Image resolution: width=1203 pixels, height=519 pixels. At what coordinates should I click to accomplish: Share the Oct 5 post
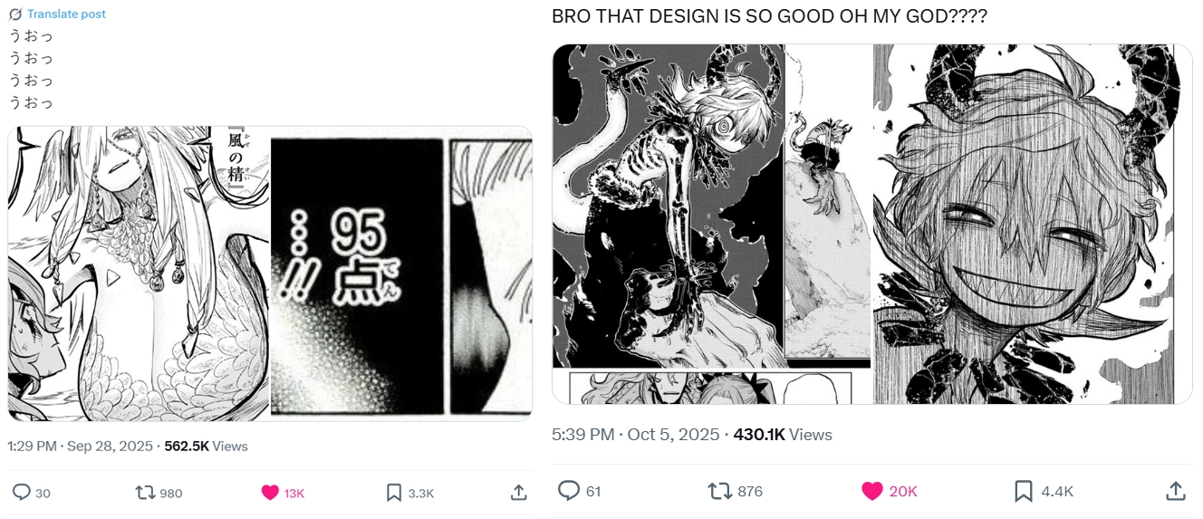1176,491
